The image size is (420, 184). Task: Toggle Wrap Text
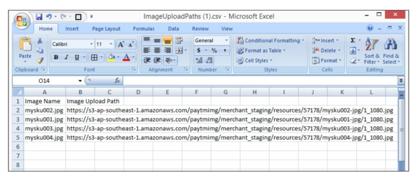(179, 41)
